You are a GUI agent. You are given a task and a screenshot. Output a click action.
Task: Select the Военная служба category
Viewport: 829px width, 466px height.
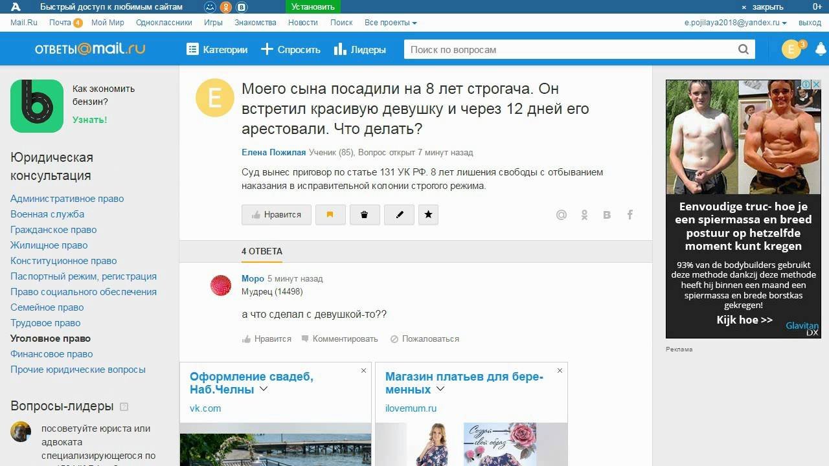tap(47, 214)
